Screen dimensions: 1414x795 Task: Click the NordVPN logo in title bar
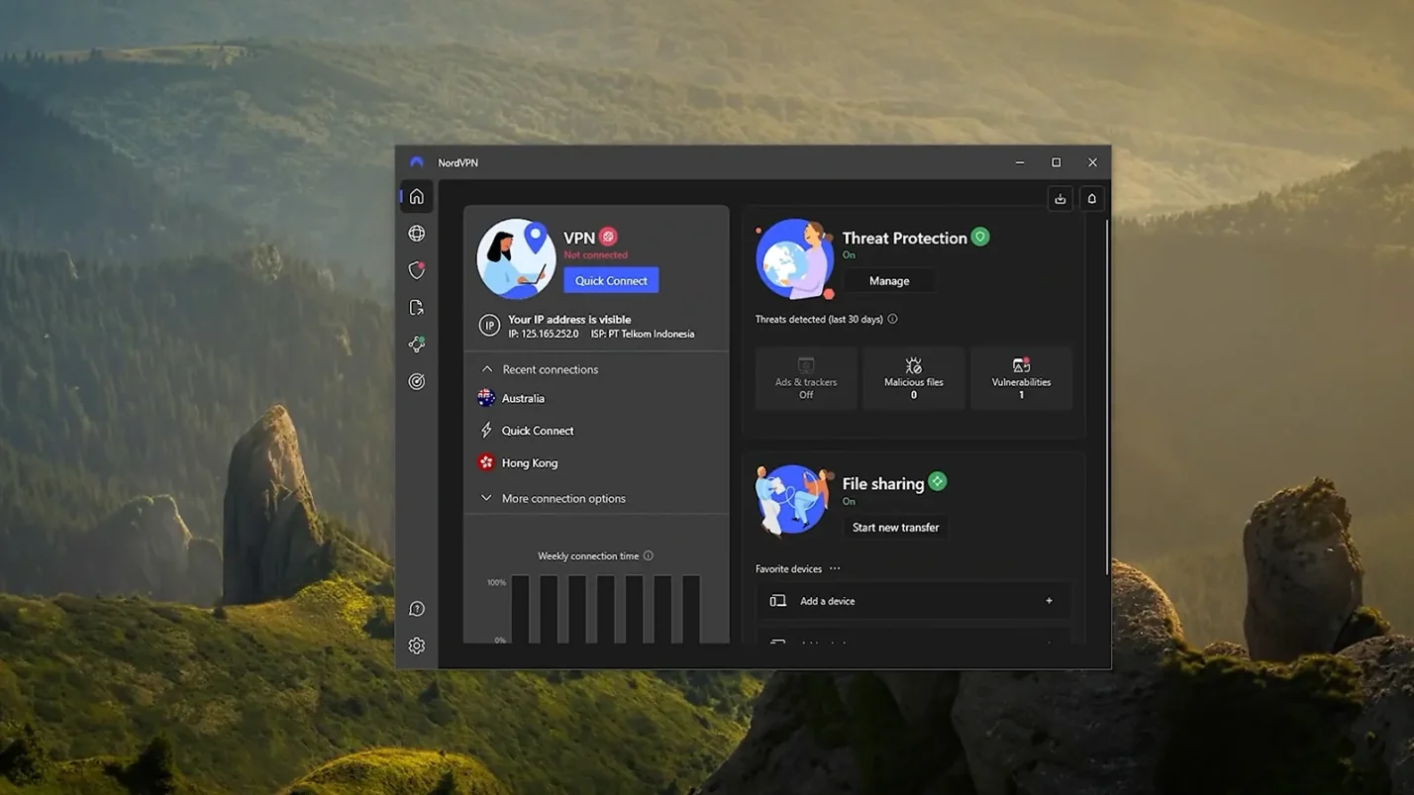(417, 162)
